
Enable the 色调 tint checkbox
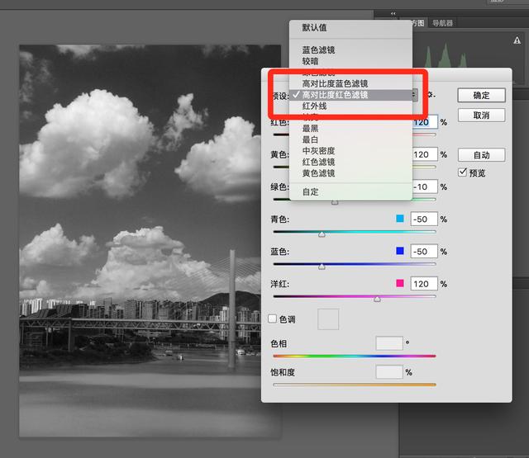pos(274,319)
